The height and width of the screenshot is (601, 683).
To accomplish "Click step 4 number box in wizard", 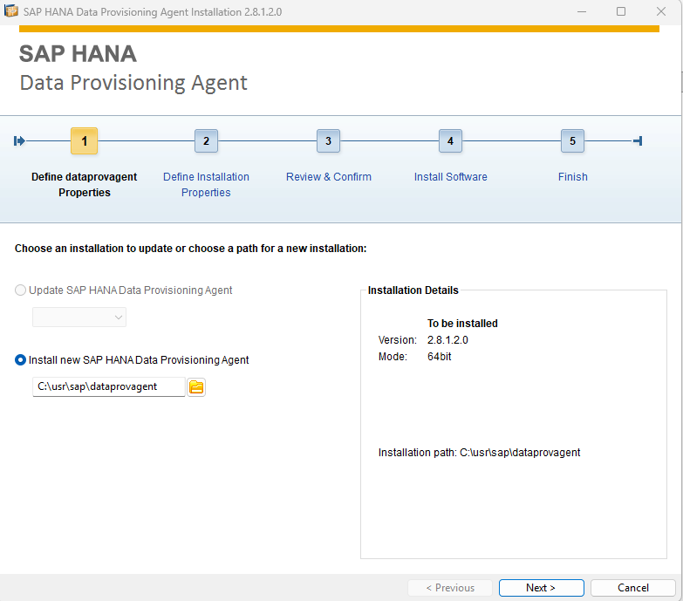I will 450,140.
